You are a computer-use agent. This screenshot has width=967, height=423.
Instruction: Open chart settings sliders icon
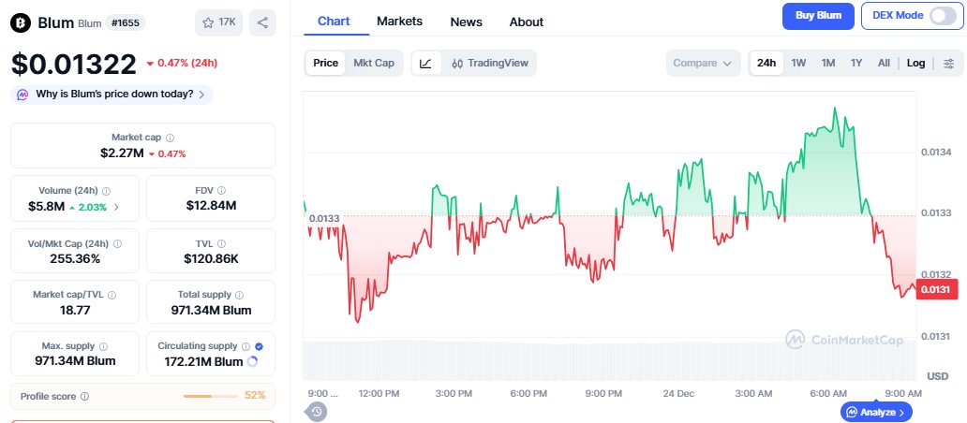(949, 64)
